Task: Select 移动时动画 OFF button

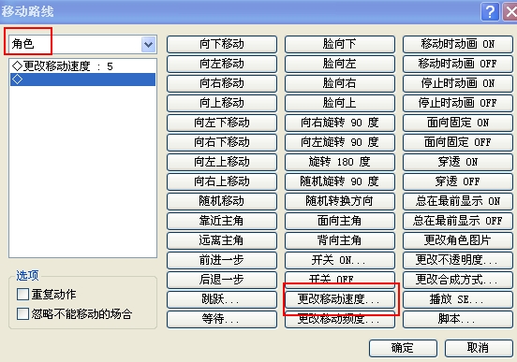Action: (458, 64)
